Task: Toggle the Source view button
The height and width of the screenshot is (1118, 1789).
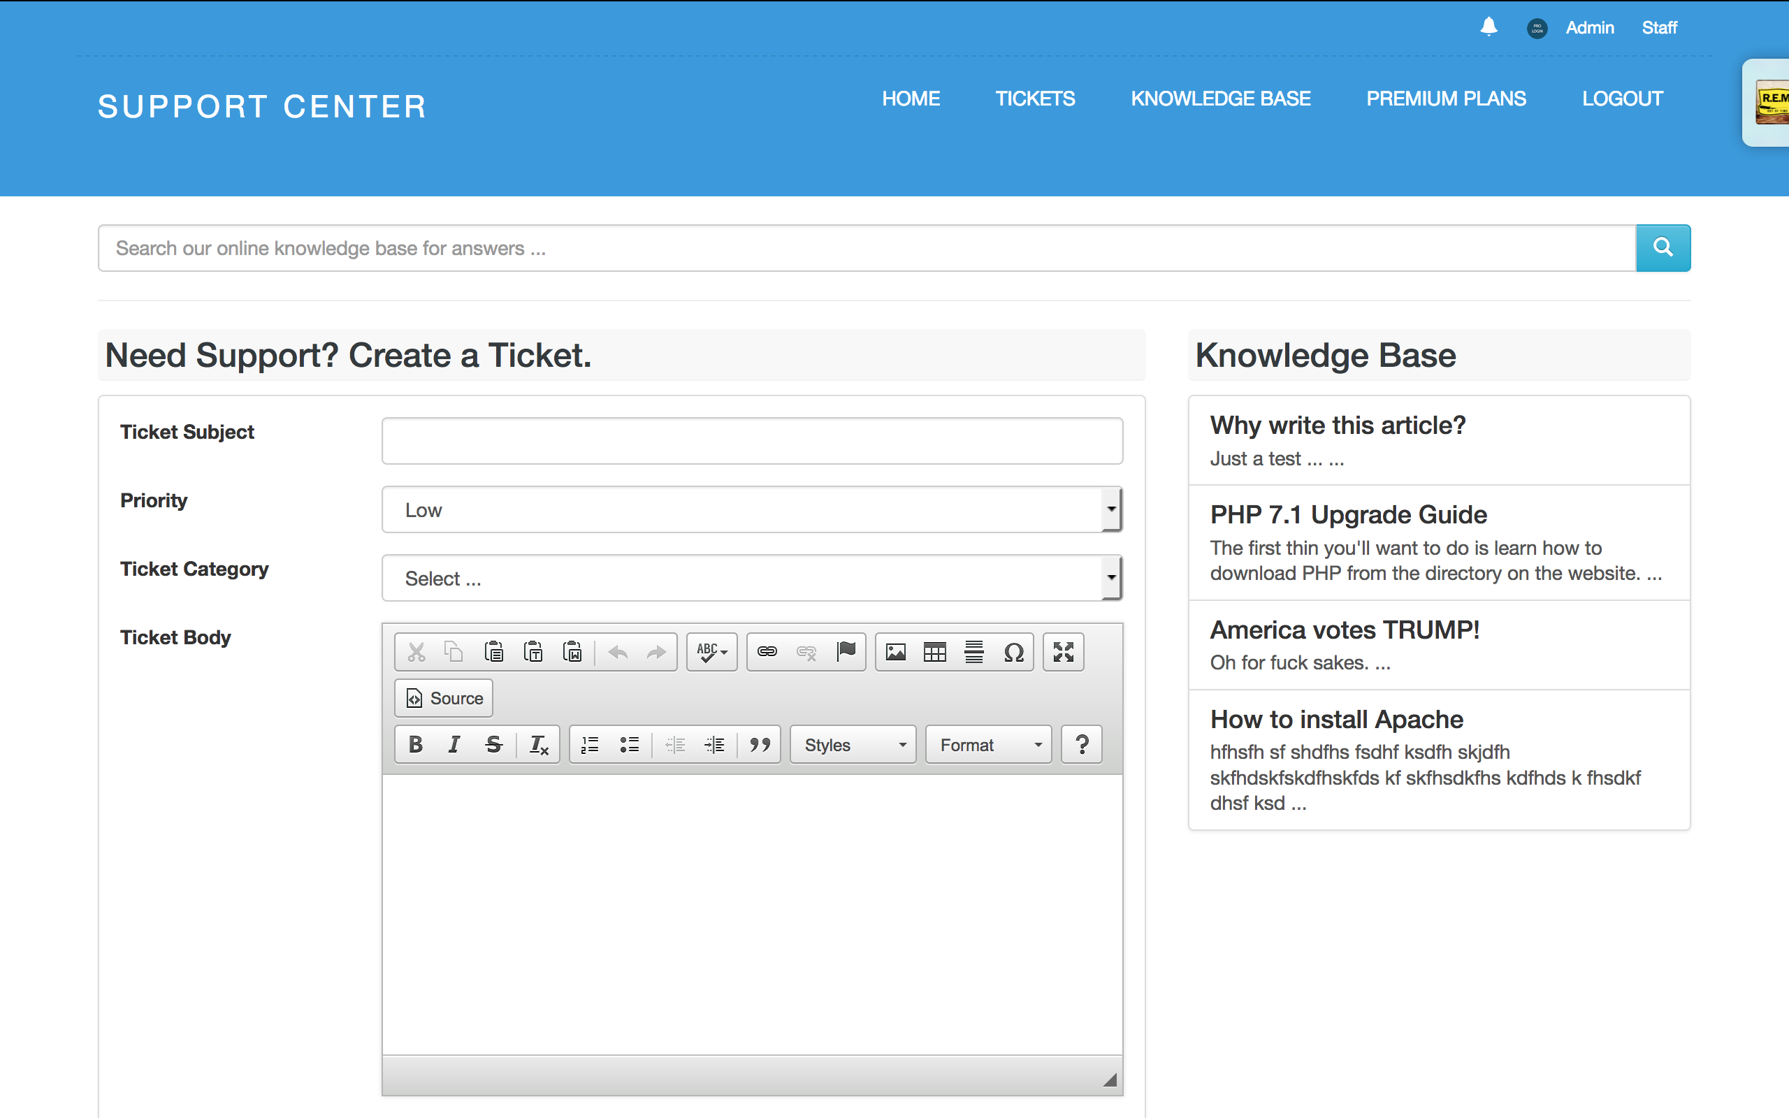Action: [444, 698]
